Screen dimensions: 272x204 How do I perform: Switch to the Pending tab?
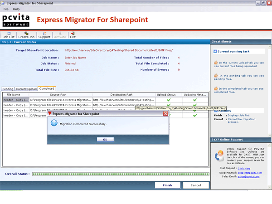tap(8, 89)
